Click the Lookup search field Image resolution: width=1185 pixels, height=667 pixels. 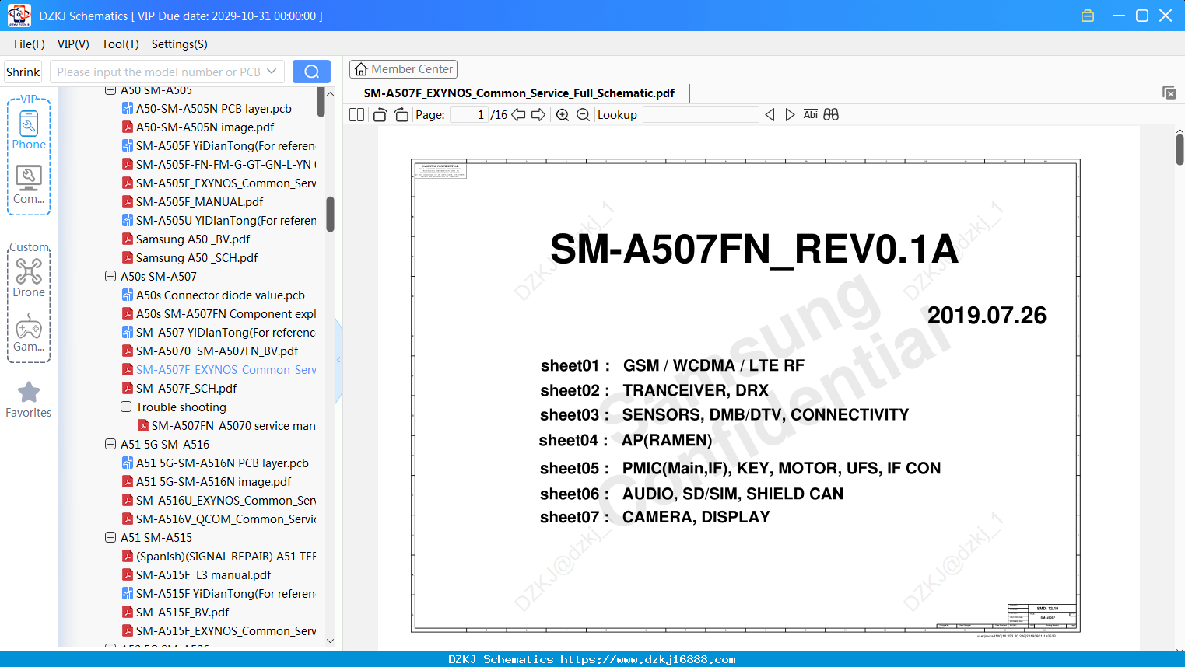click(700, 115)
